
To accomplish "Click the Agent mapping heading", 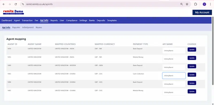I will pyautogui.click(x=16, y=39).
